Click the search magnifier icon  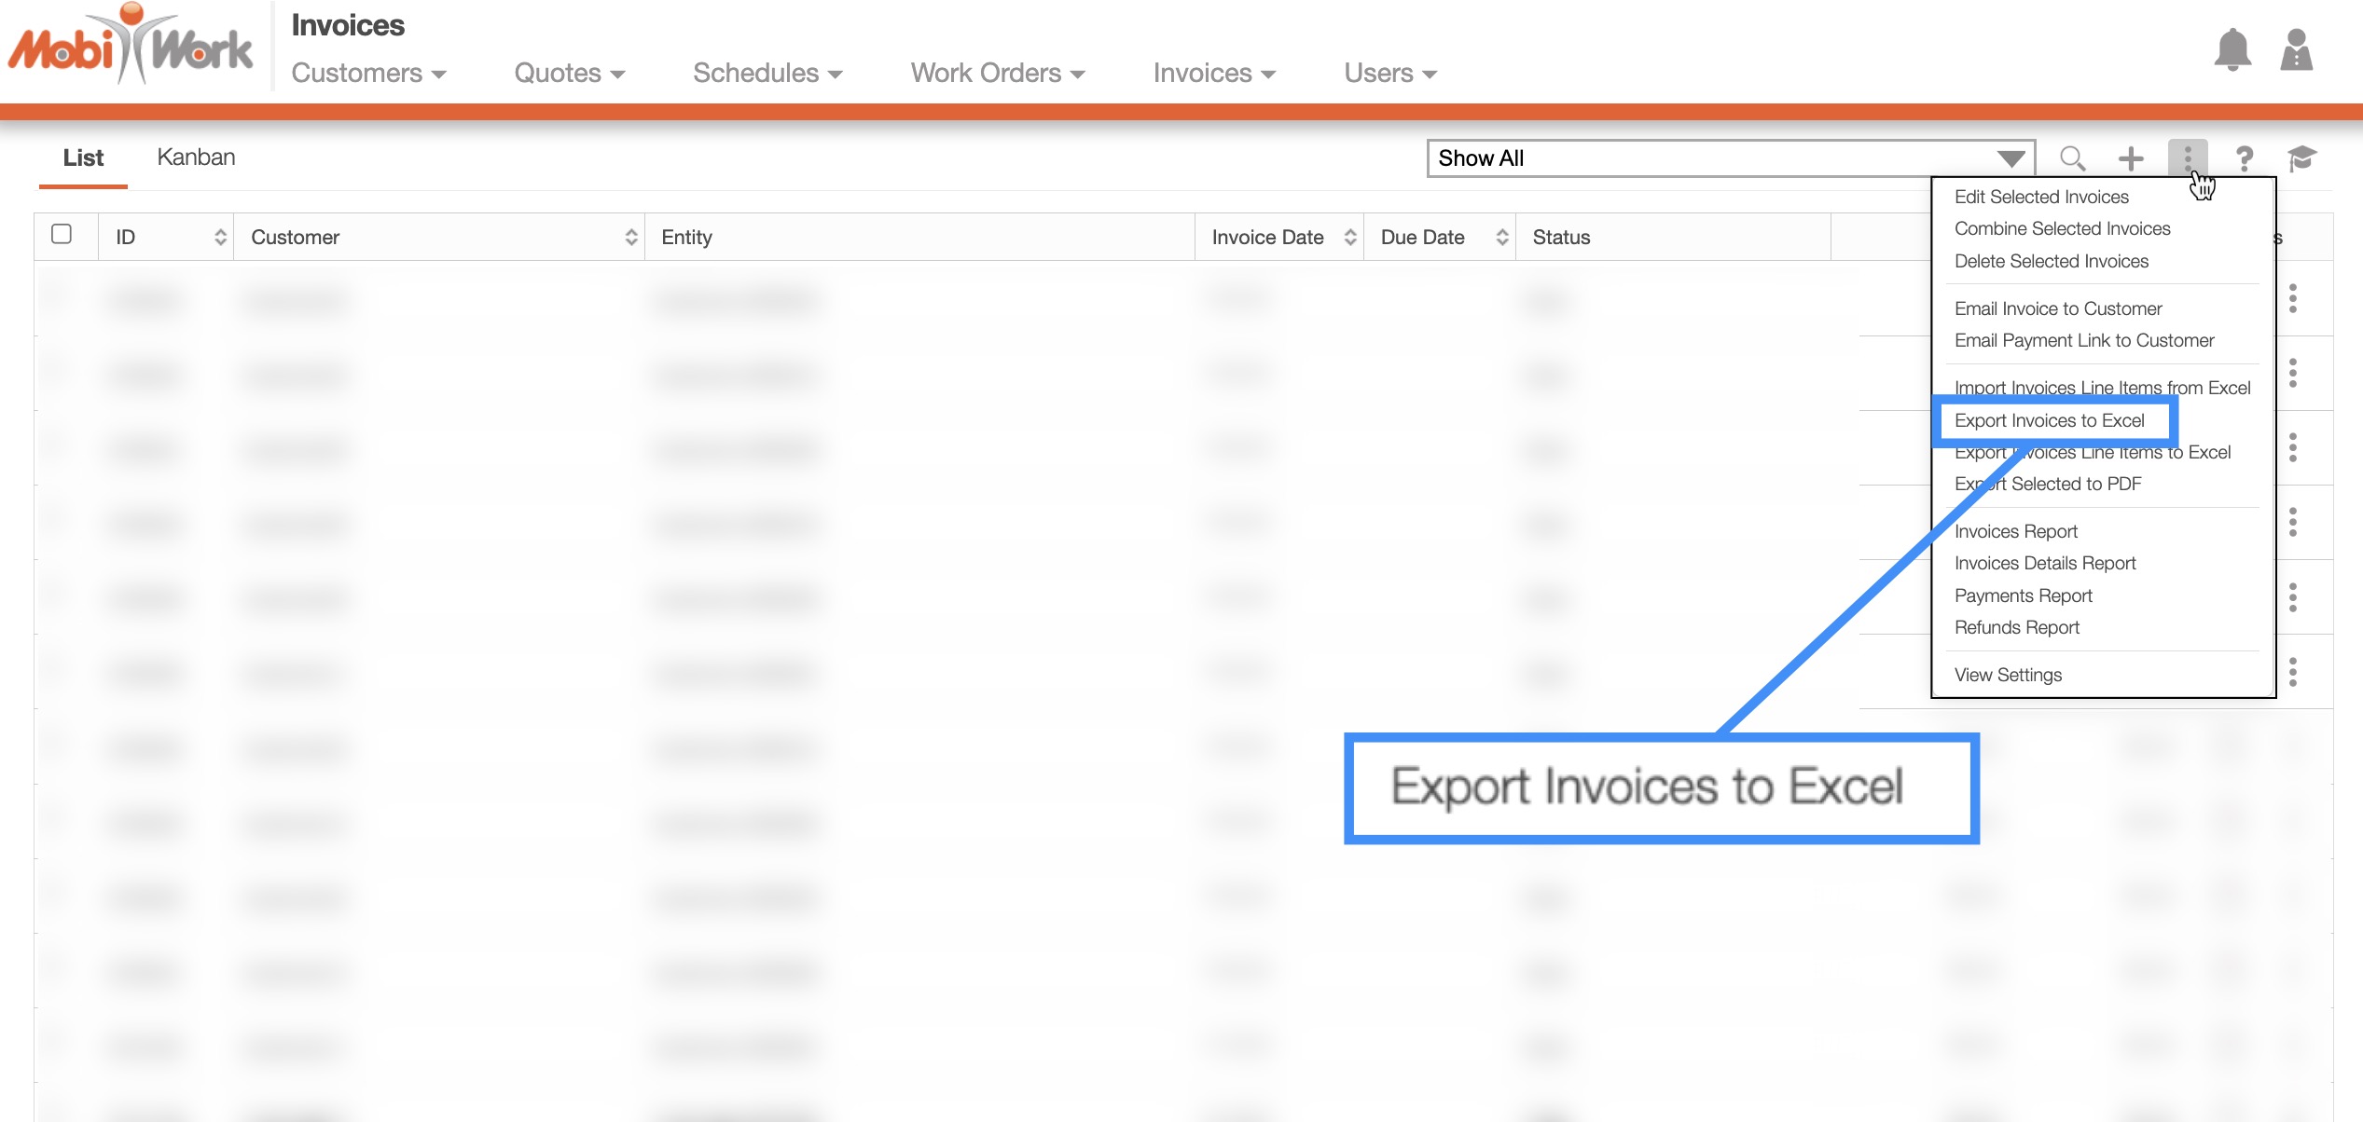[x=2072, y=158]
